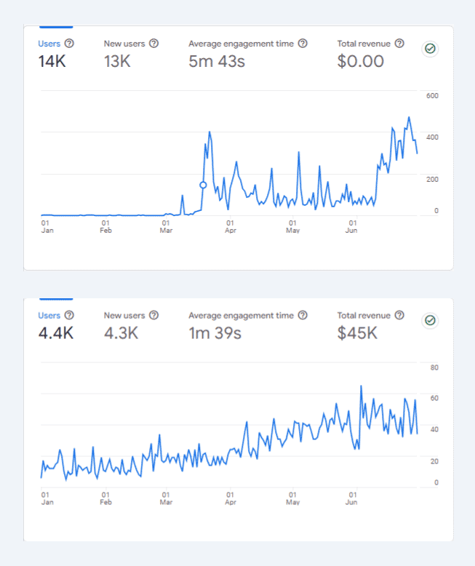Open help for Average engagement time 5m 43s

[x=303, y=44]
